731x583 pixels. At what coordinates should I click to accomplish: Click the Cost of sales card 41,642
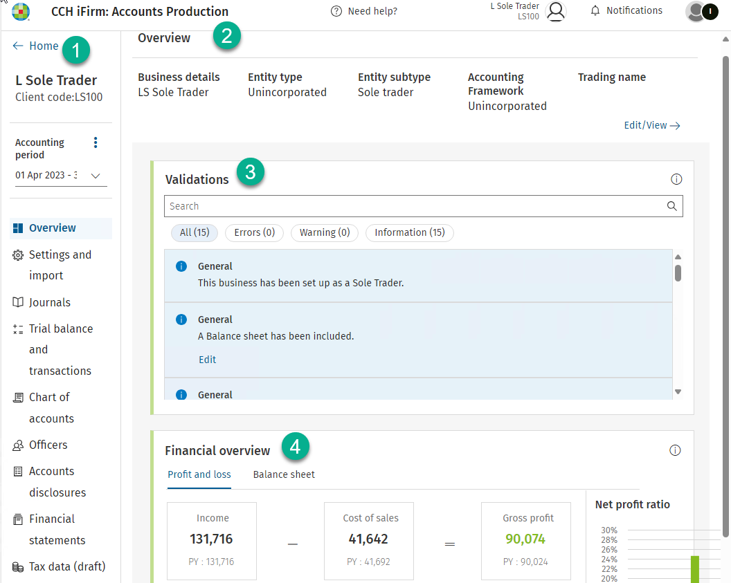(x=369, y=541)
